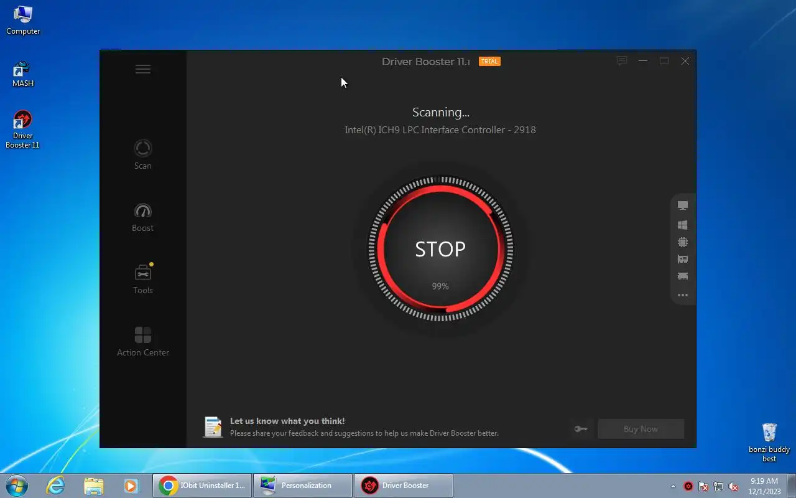The width and height of the screenshot is (796, 498).
Task: Open the Computer desktop icon
Action: 23,20
